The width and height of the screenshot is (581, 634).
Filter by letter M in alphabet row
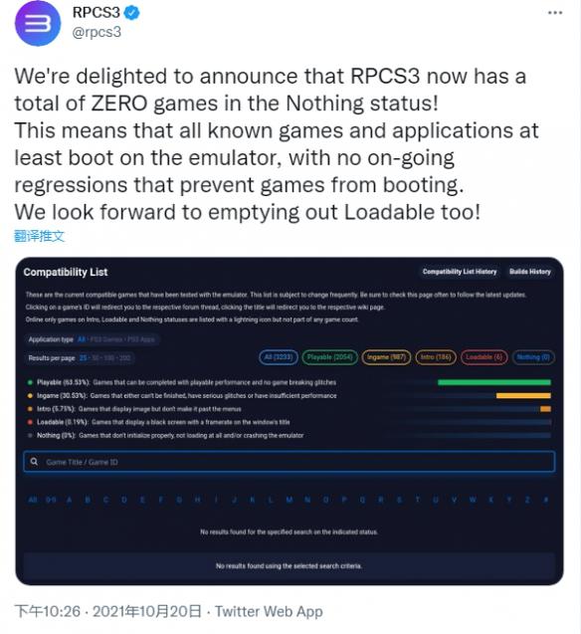[x=290, y=500]
